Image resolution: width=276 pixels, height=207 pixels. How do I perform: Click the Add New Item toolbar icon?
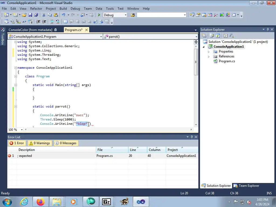click(x=15, y=15)
